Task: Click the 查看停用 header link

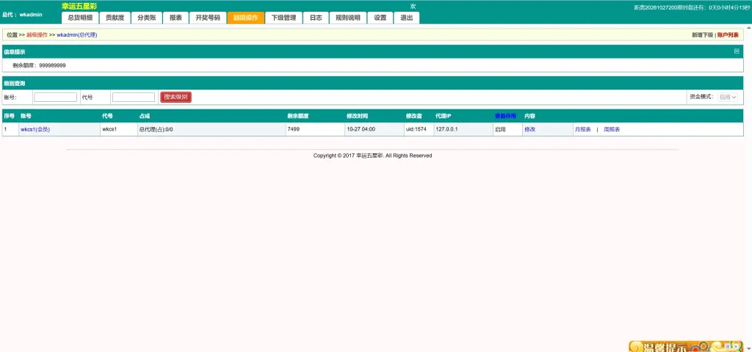Action: [505, 116]
